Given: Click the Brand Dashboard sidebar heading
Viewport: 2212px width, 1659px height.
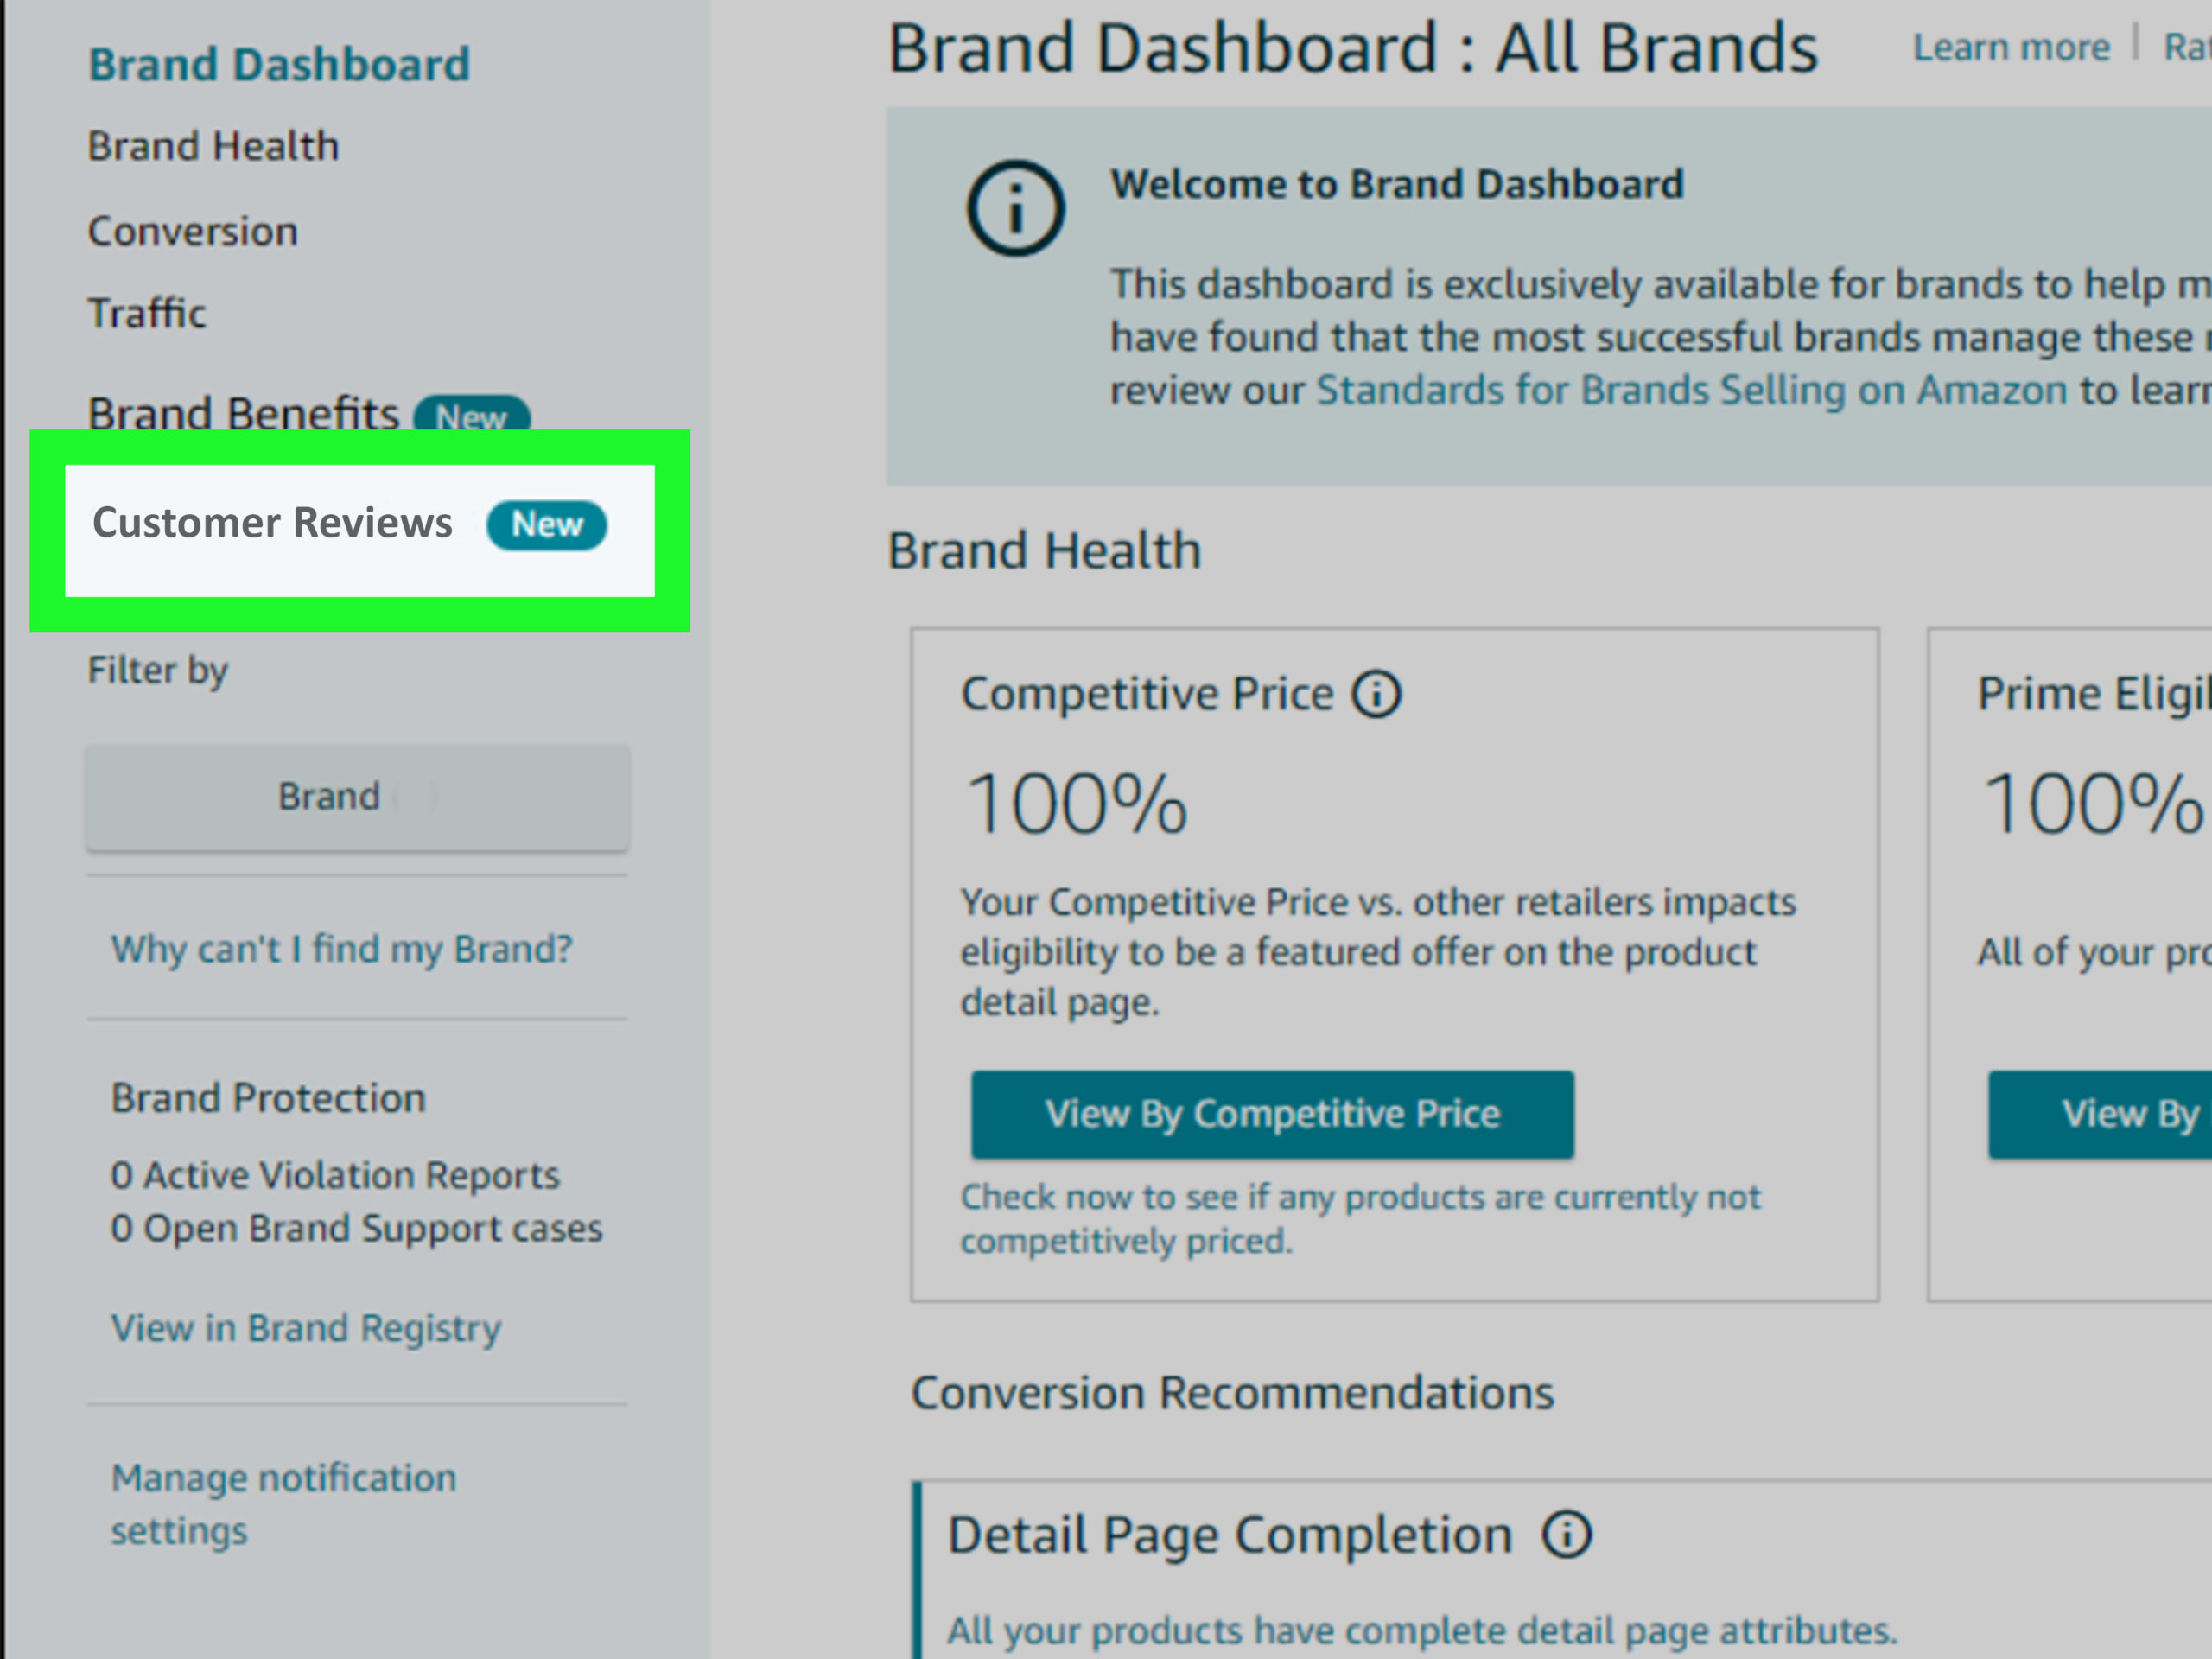Looking at the screenshot, I should tap(279, 65).
